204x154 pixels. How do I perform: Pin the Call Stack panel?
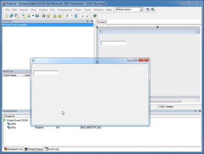(x=88, y=21)
